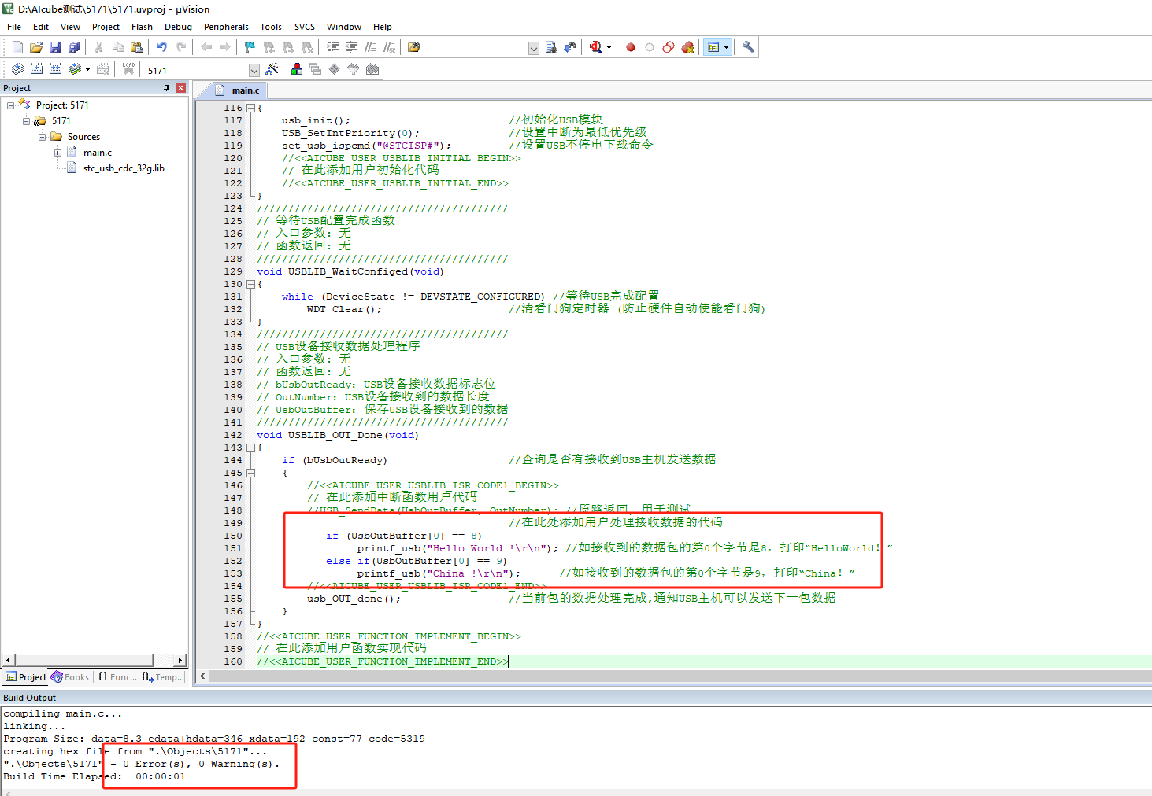This screenshot has height=796, width=1152.
Task: Click the Project panel horizontal scrollbar
Action: pos(83,660)
